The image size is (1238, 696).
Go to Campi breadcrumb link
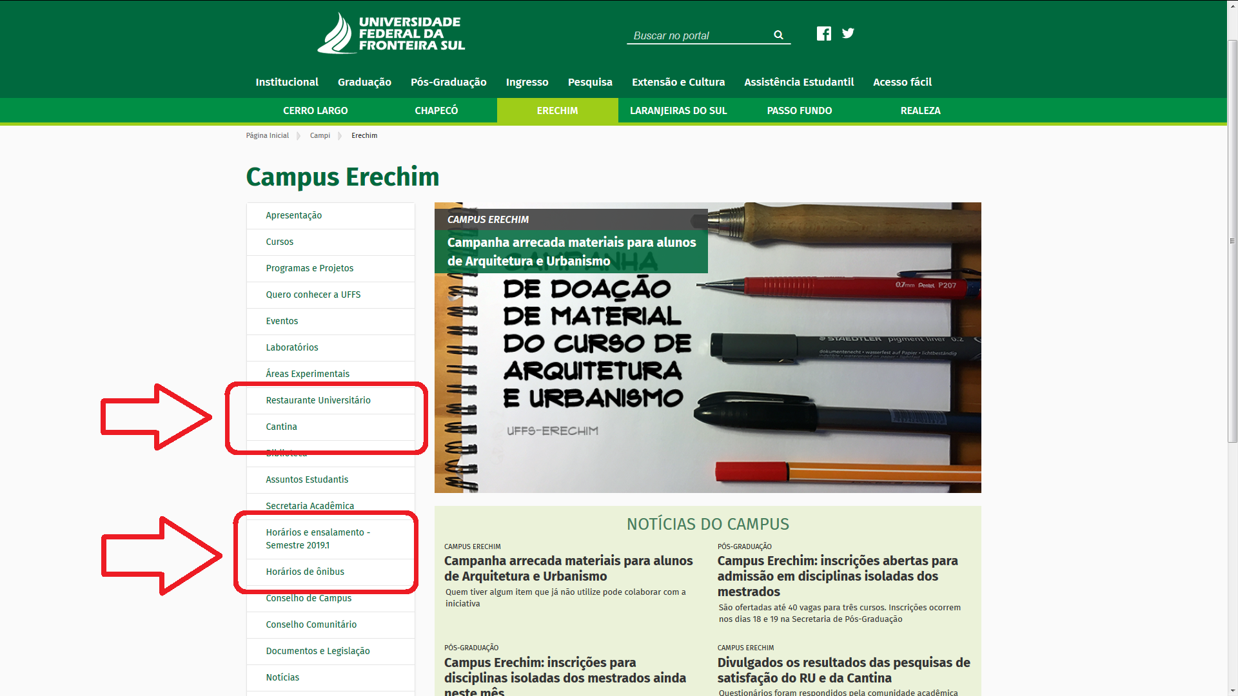(320, 135)
